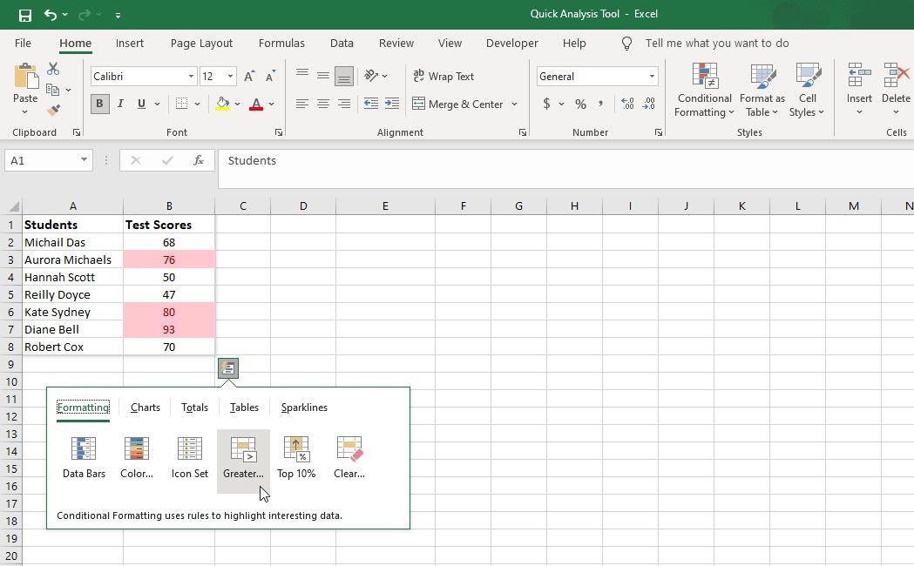Click Clear Format in Quick Analysis
Viewport: 914px width, 566px height.
349,457
